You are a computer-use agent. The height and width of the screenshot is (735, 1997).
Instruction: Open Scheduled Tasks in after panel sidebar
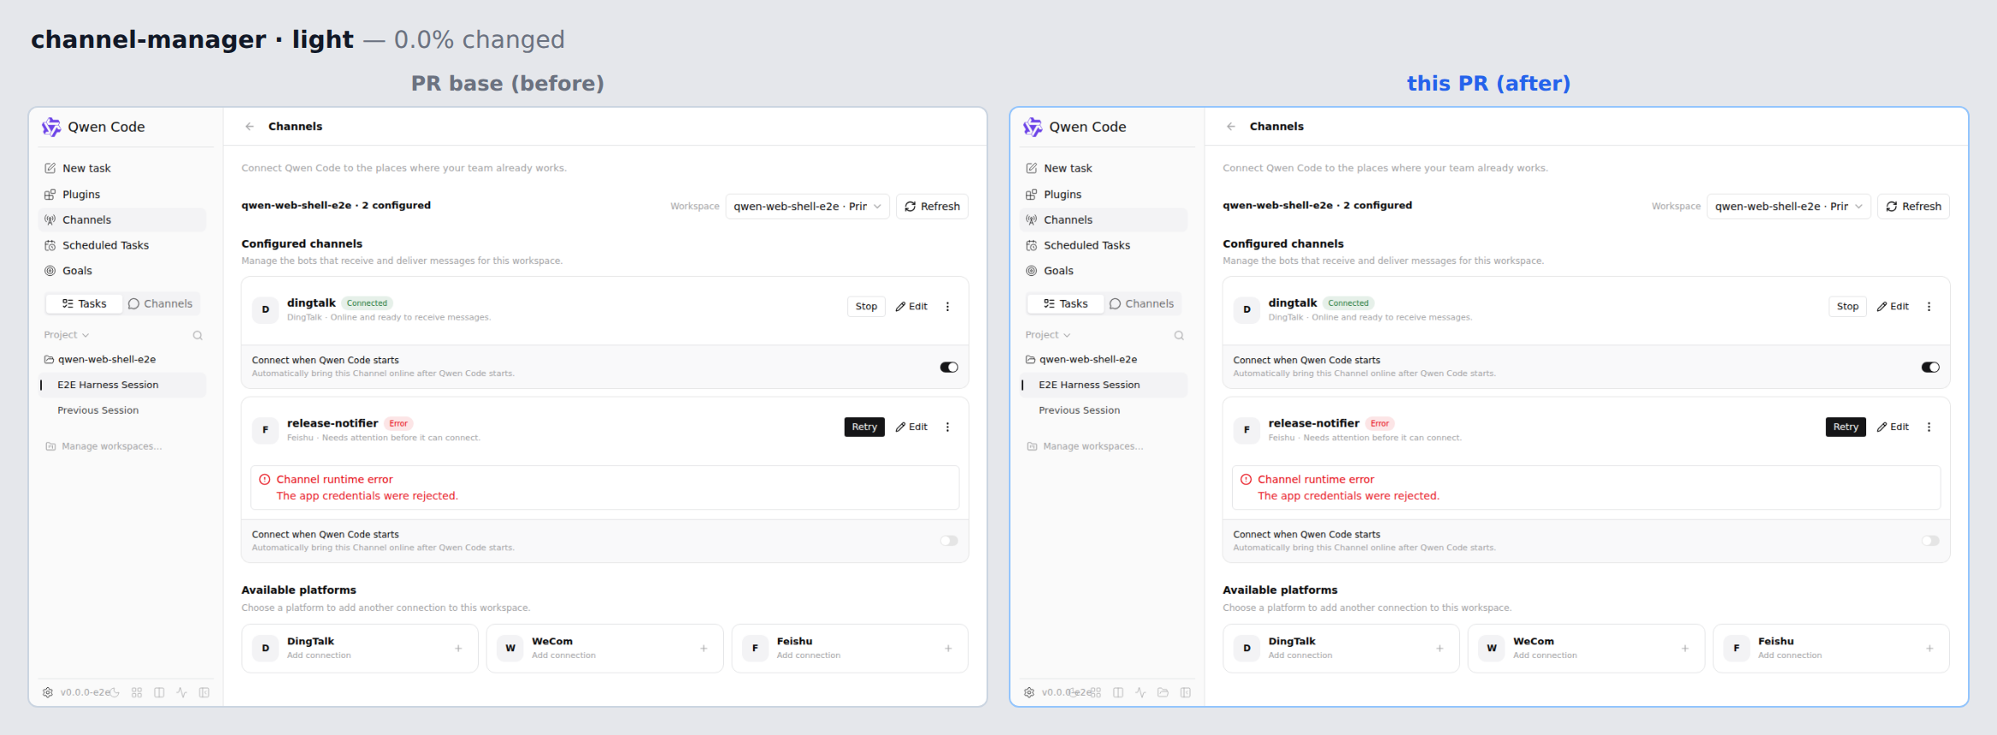click(x=1105, y=245)
